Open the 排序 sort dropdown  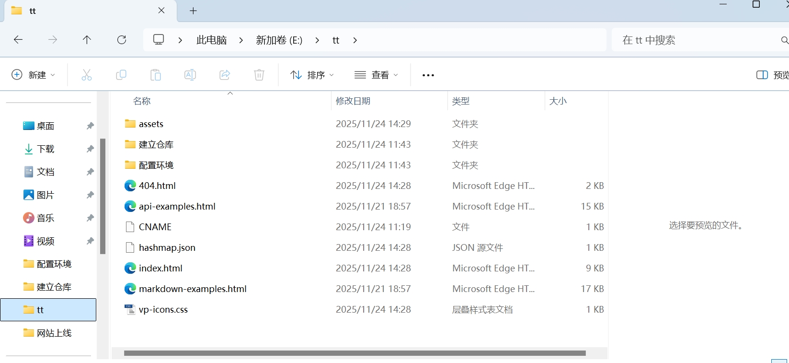[x=312, y=75]
